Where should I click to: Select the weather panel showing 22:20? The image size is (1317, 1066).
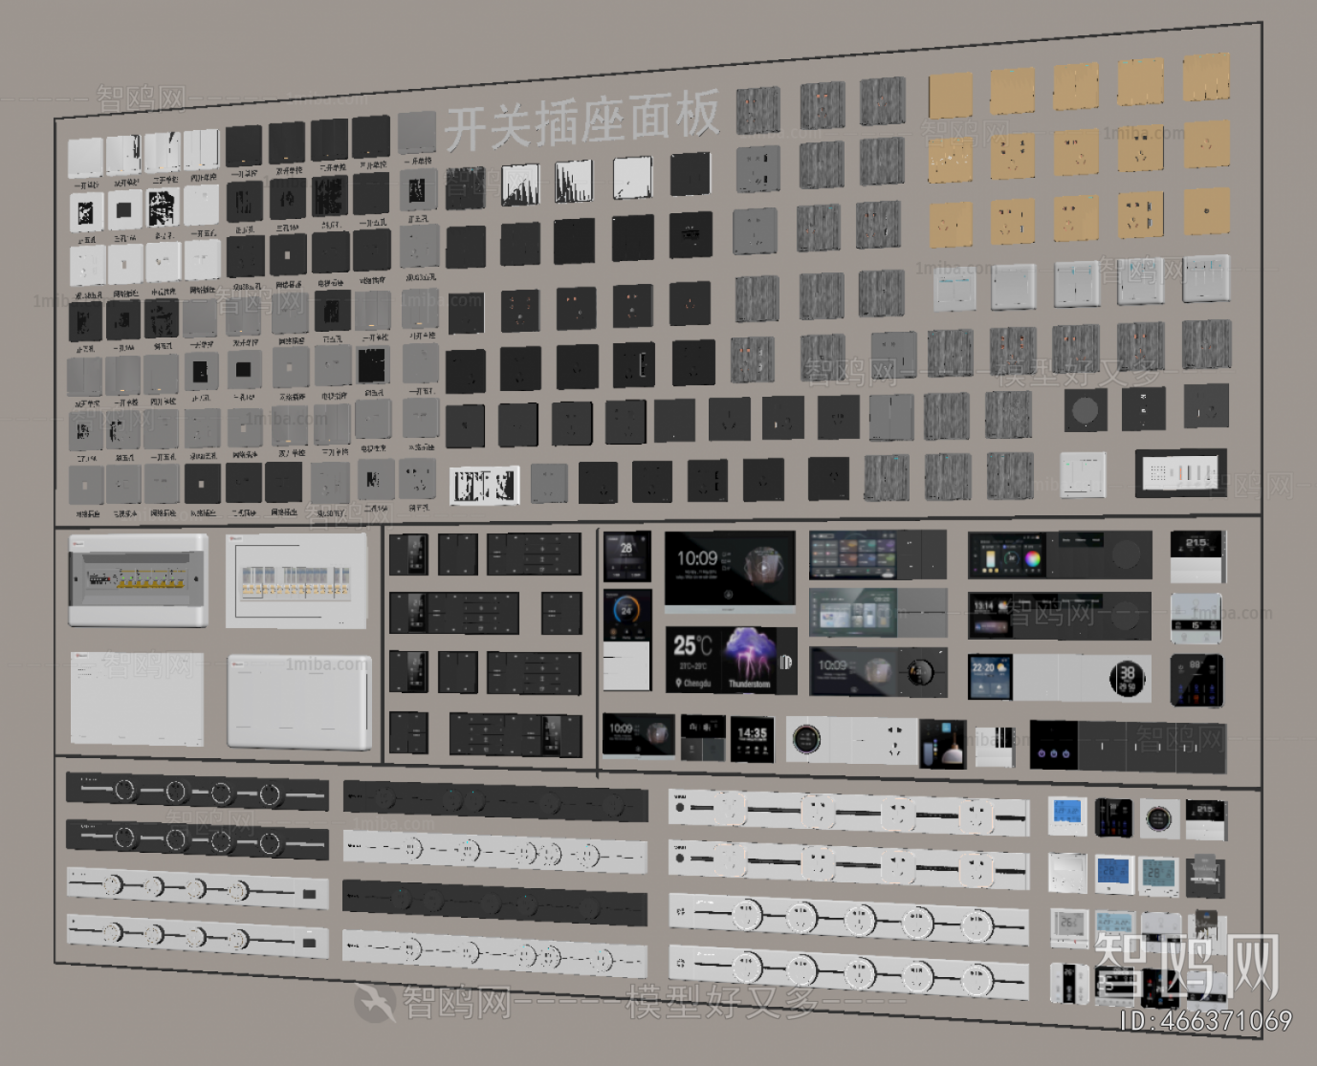tap(989, 676)
